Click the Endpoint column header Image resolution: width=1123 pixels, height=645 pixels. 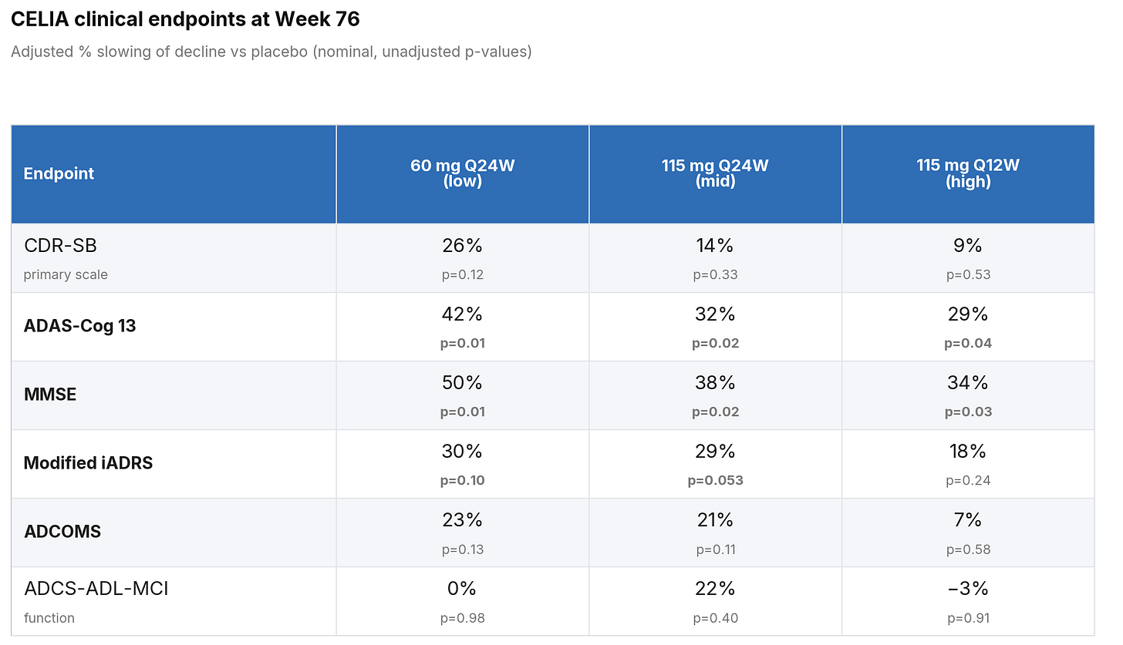[x=59, y=173]
